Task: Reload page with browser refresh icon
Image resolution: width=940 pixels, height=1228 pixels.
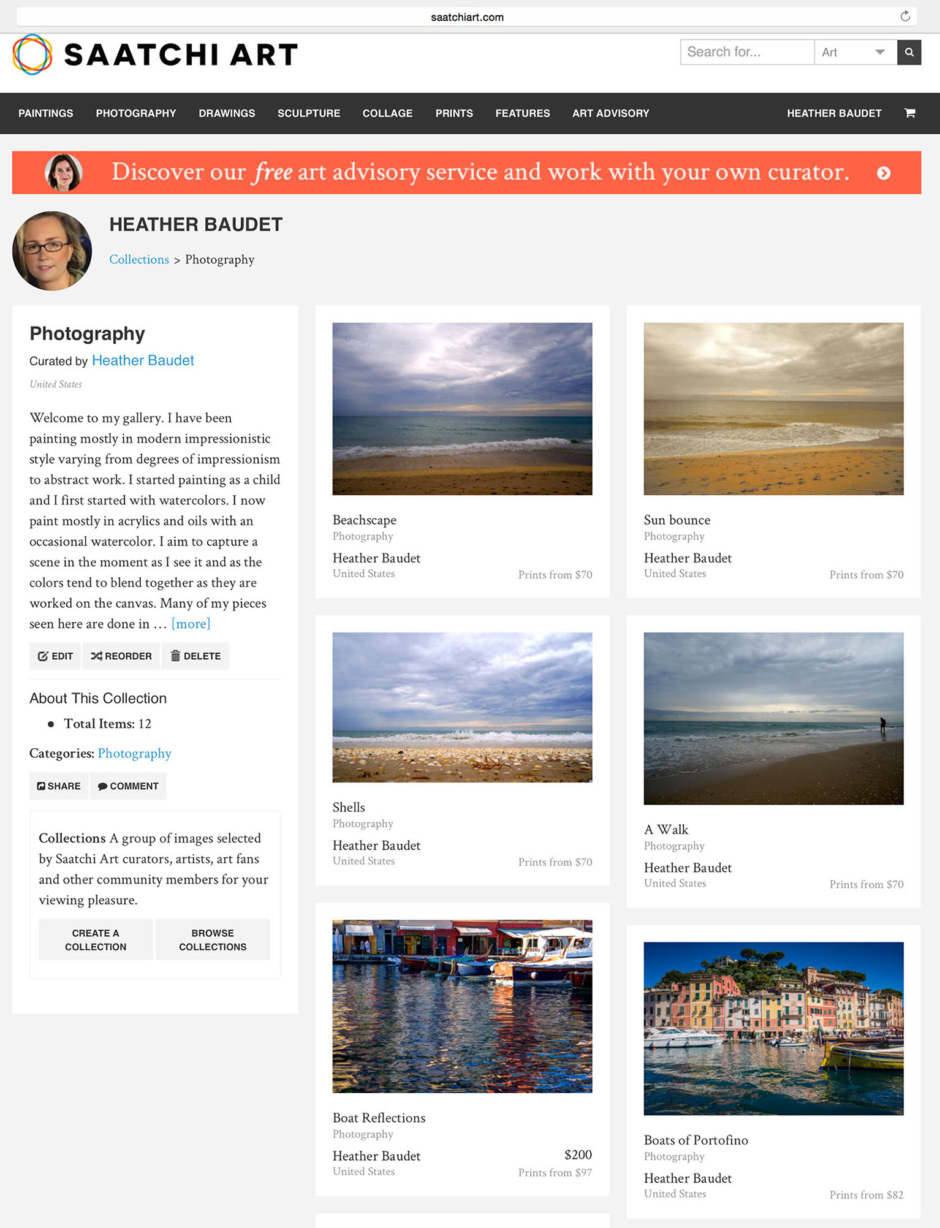Action: click(x=905, y=17)
